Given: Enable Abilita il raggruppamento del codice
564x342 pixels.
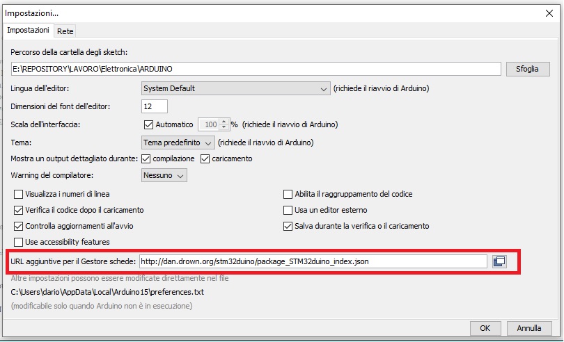Looking at the screenshot, I should point(288,194).
